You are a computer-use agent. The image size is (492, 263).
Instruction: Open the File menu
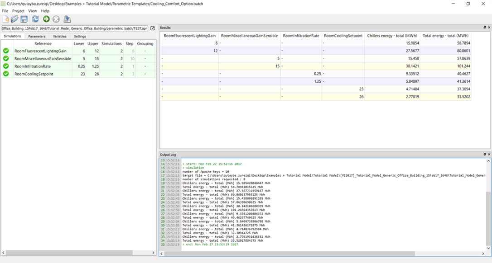pos(5,11)
